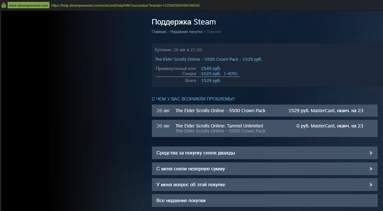Open Elder Scrolls Online 5500 Crown Pack link
The image size is (383, 211).
pos(208,59)
